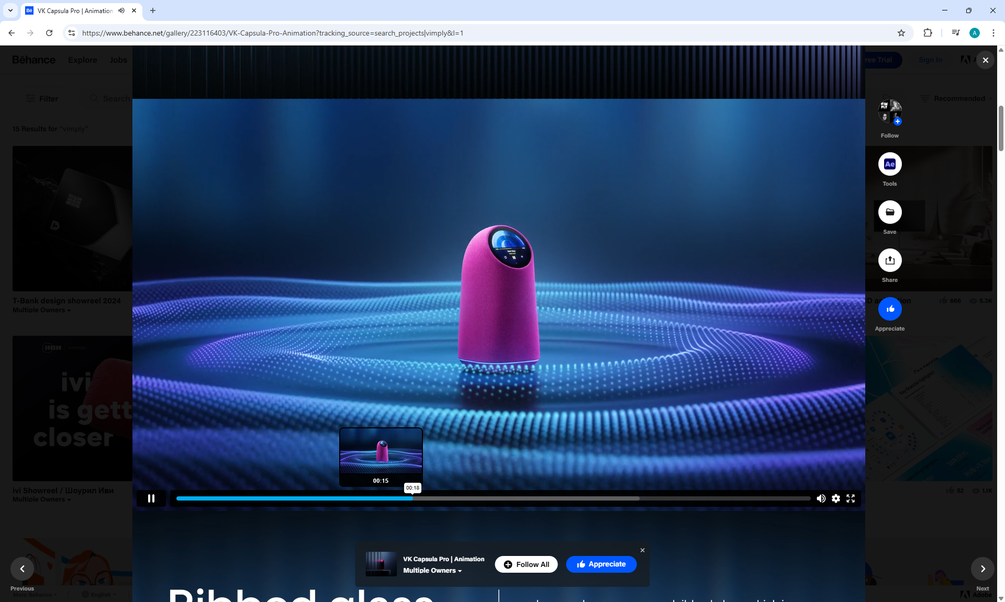1005x602 pixels.
Task: Open the Tools icon with Ae logo
Action: click(889, 164)
